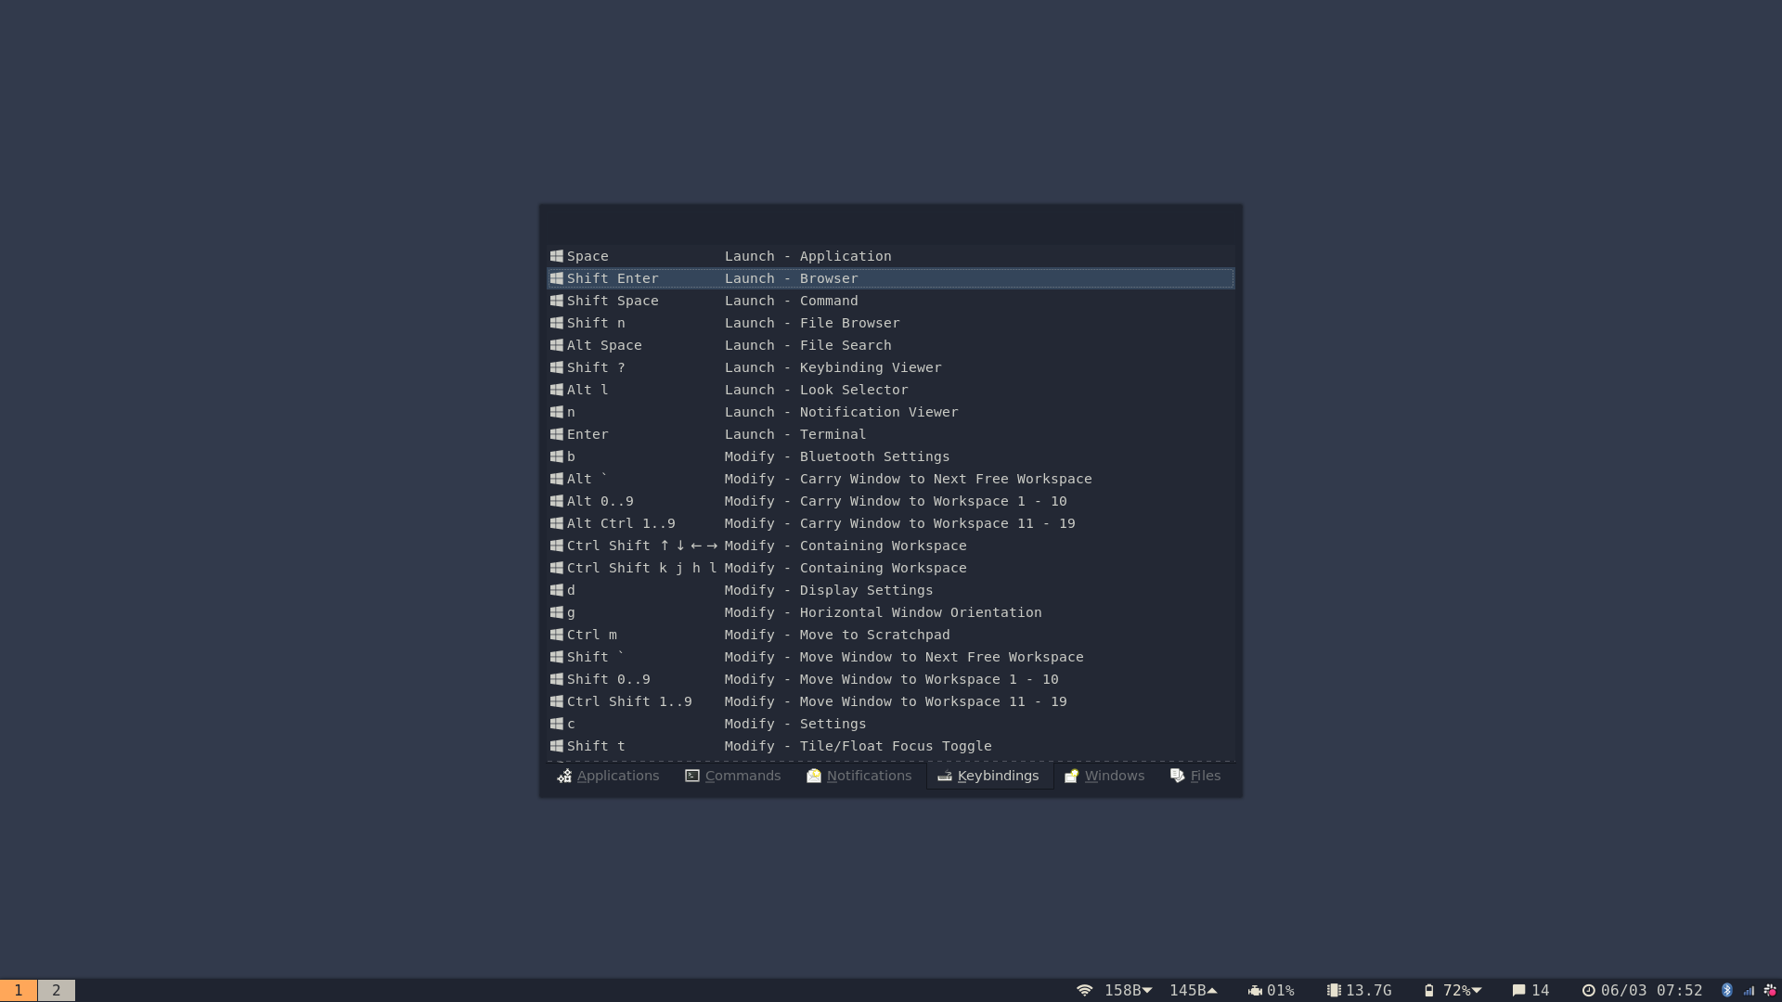The width and height of the screenshot is (1782, 1002).
Task: Click the message counter showing 14
Action: coord(1531,990)
